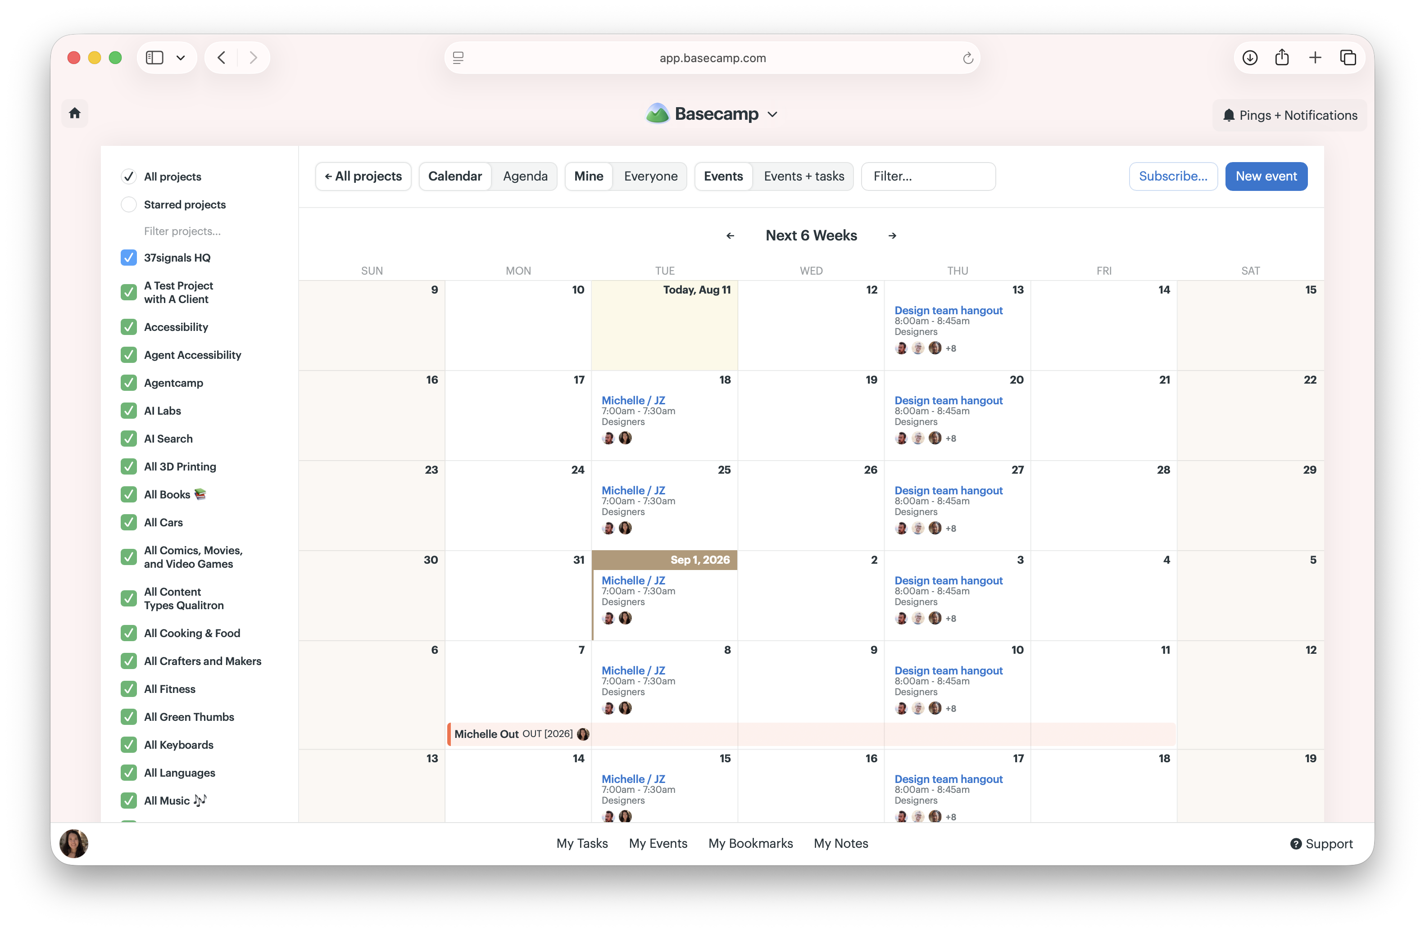Switch to the Agenda tab
The width and height of the screenshot is (1425, 932).
[x=525, y=176]
